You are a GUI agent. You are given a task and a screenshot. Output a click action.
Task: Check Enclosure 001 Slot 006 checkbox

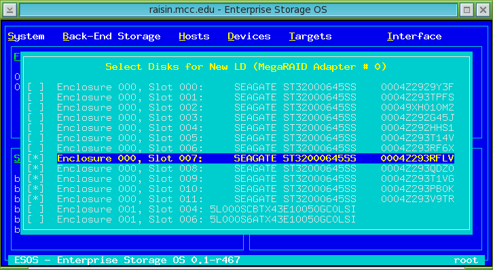click(x=35, y=219)
